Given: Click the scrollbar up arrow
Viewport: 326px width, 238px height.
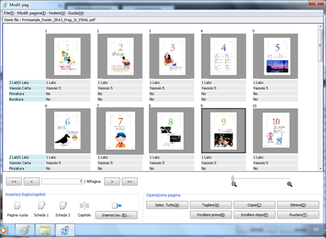Looking at the screenshot, I should (x=320, y=27).
